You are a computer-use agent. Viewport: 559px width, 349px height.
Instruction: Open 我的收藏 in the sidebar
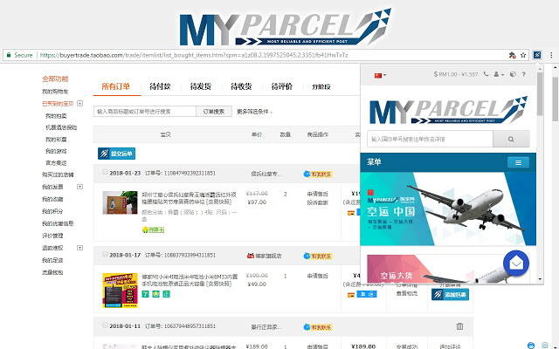click(x=52, y=199)
